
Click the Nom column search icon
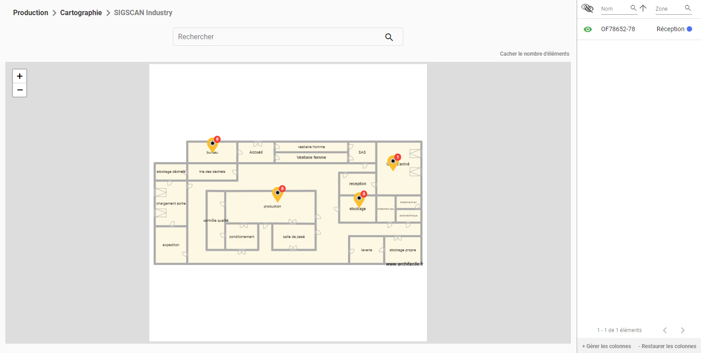coord(633,8)
